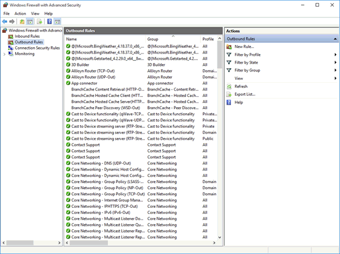Click the Filter by State funnel icon
This screenshot has width=340, height=254.
click(229, 63)
